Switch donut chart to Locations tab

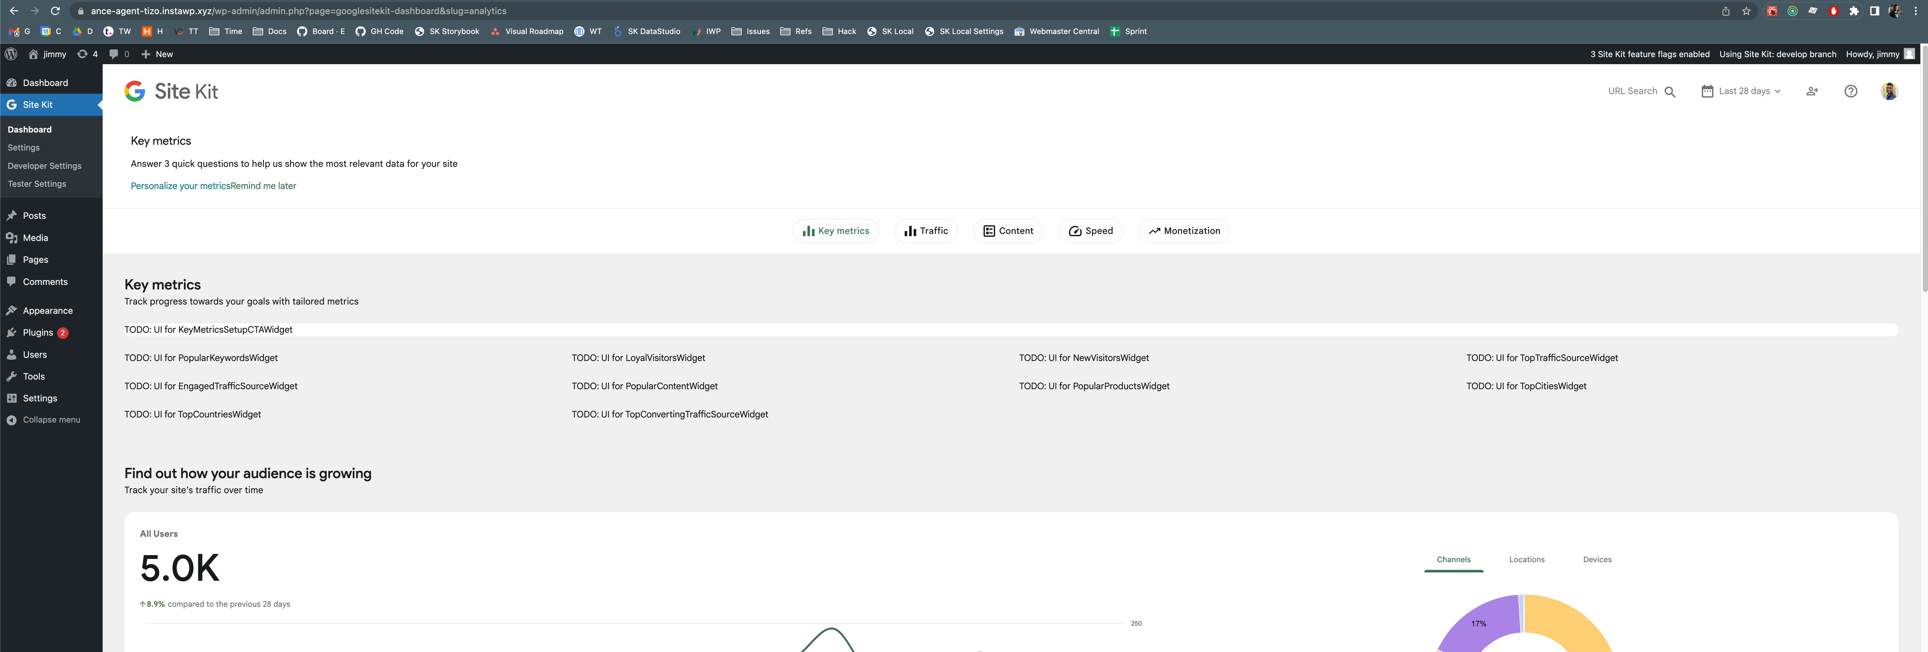[x=1526, y=559]
